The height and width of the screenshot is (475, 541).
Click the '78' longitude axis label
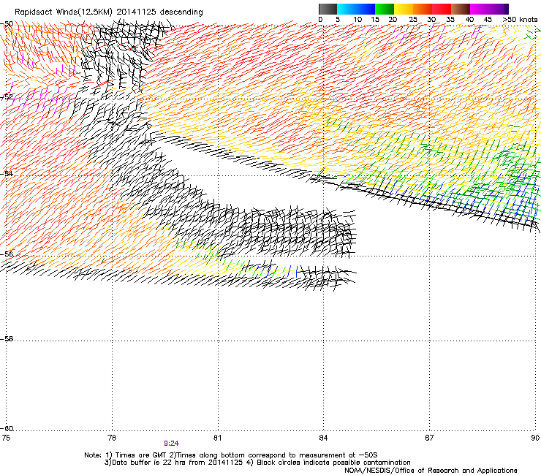coord(112,438)
